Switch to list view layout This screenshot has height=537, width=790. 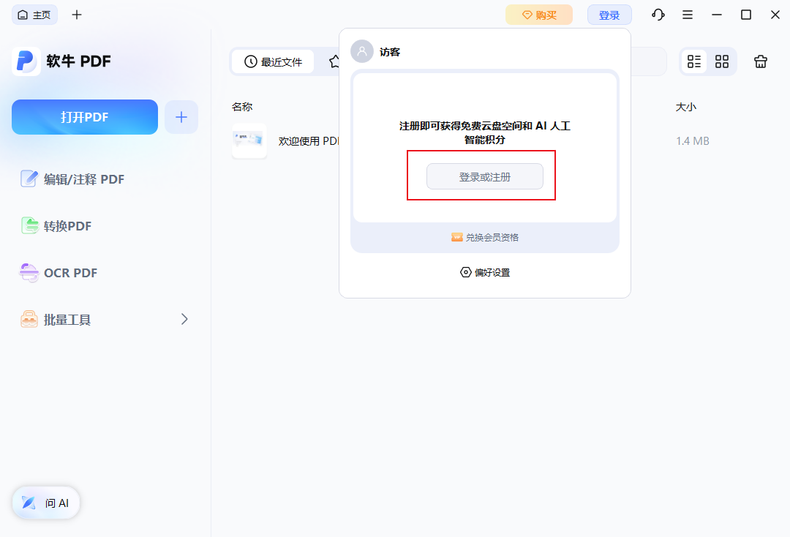694,61
